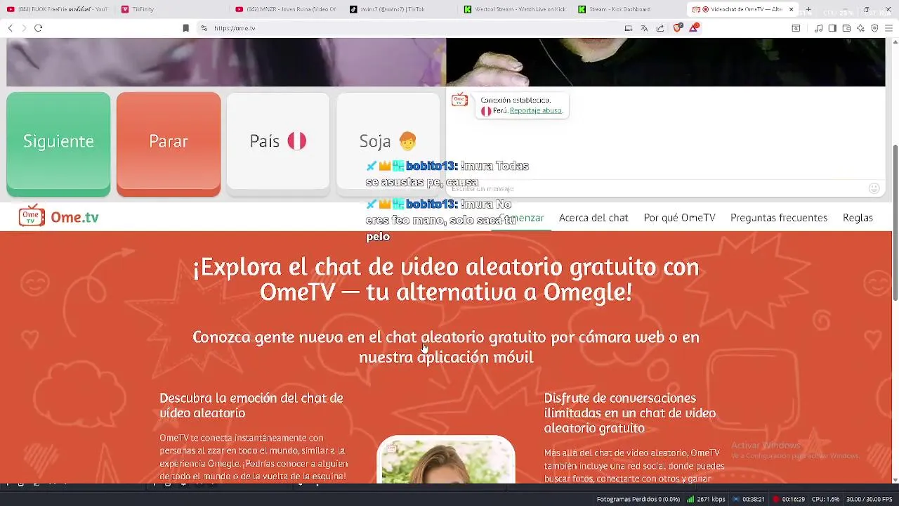This screenshot has width=899, height=506.
Task: Switch to Westcol Stream Kick tab
Action: click(514, 9)
